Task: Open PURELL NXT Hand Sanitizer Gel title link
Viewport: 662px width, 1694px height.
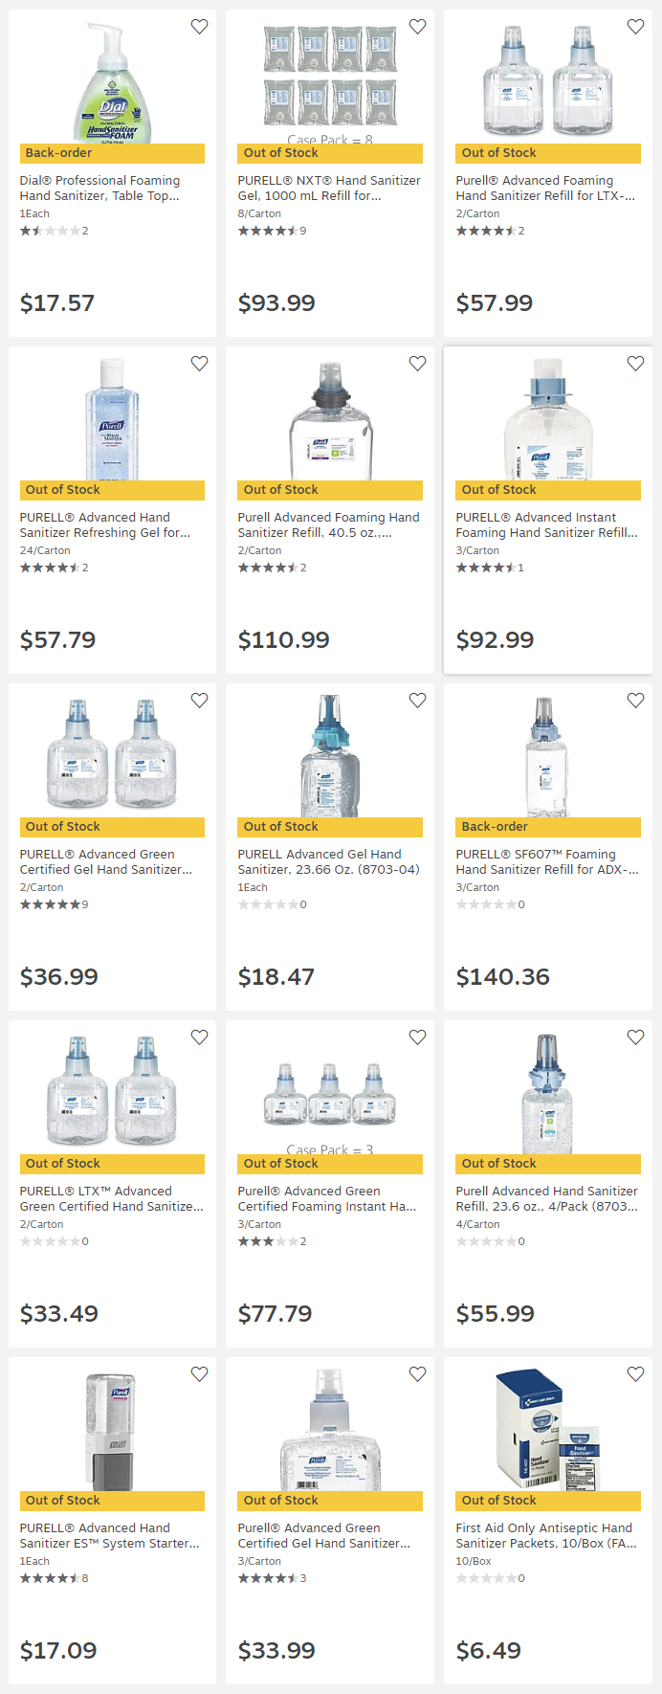Action: (x=328, y=188)
